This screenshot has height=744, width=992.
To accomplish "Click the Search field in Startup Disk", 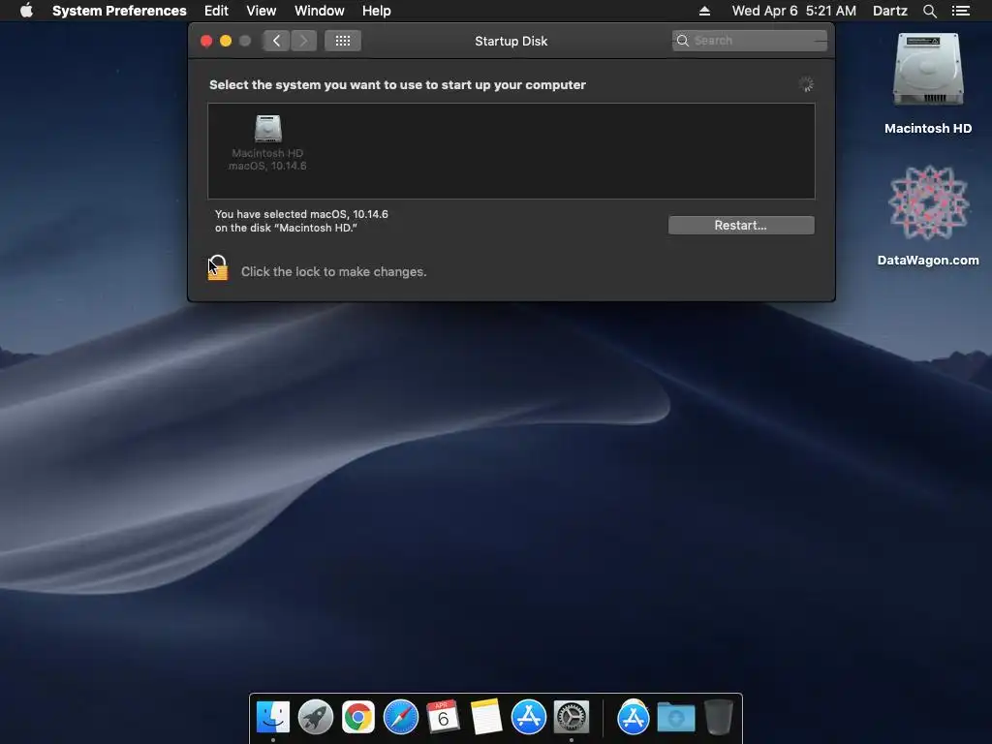I will (x=749, y=41).
